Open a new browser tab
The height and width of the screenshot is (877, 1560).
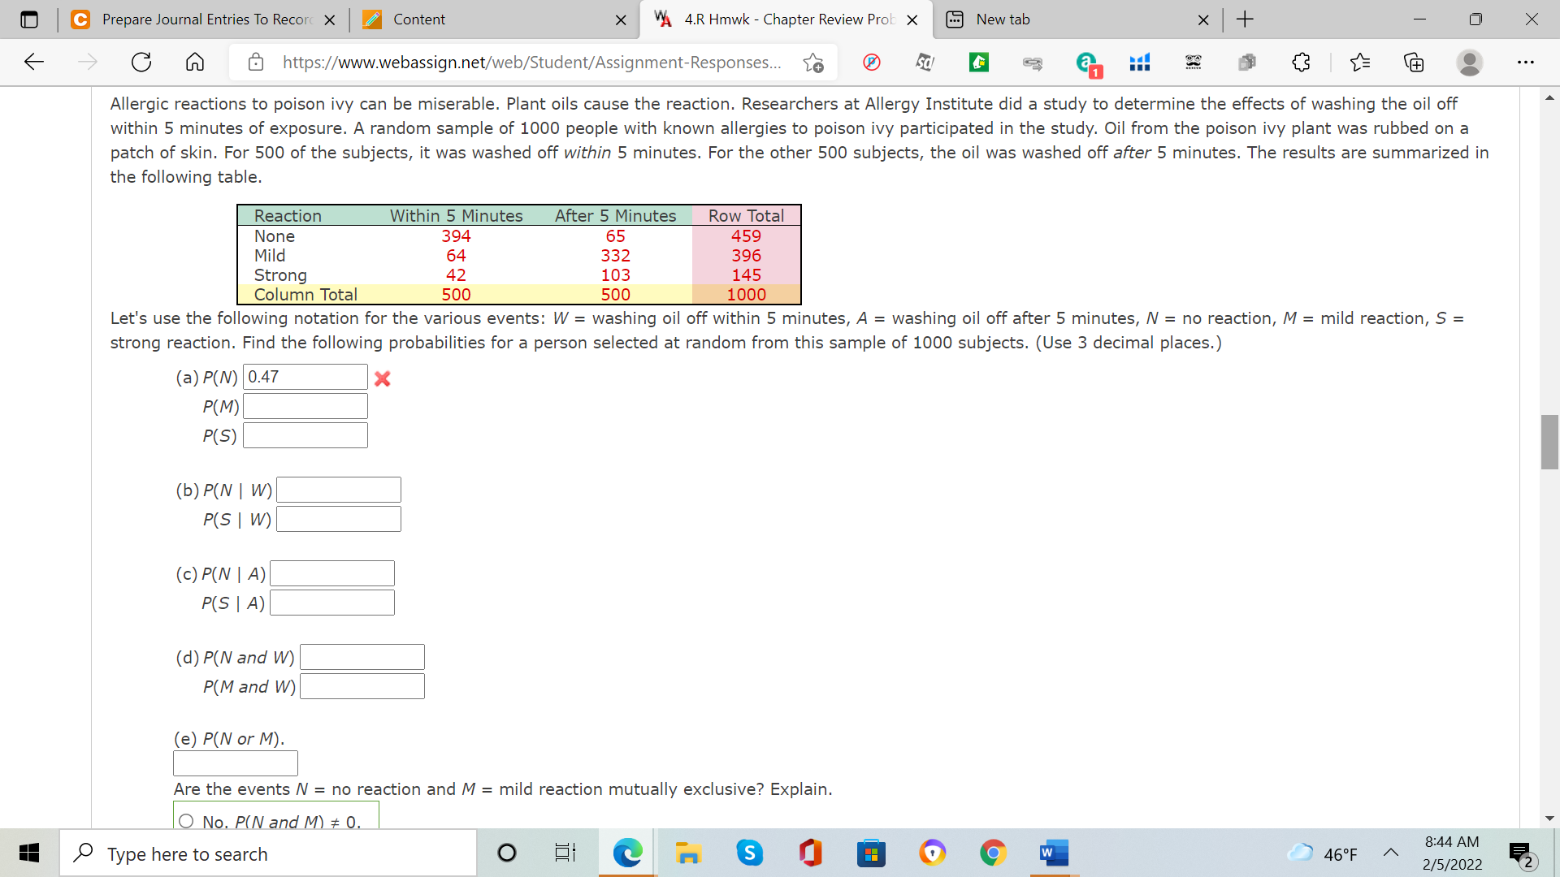(1244, 19)
